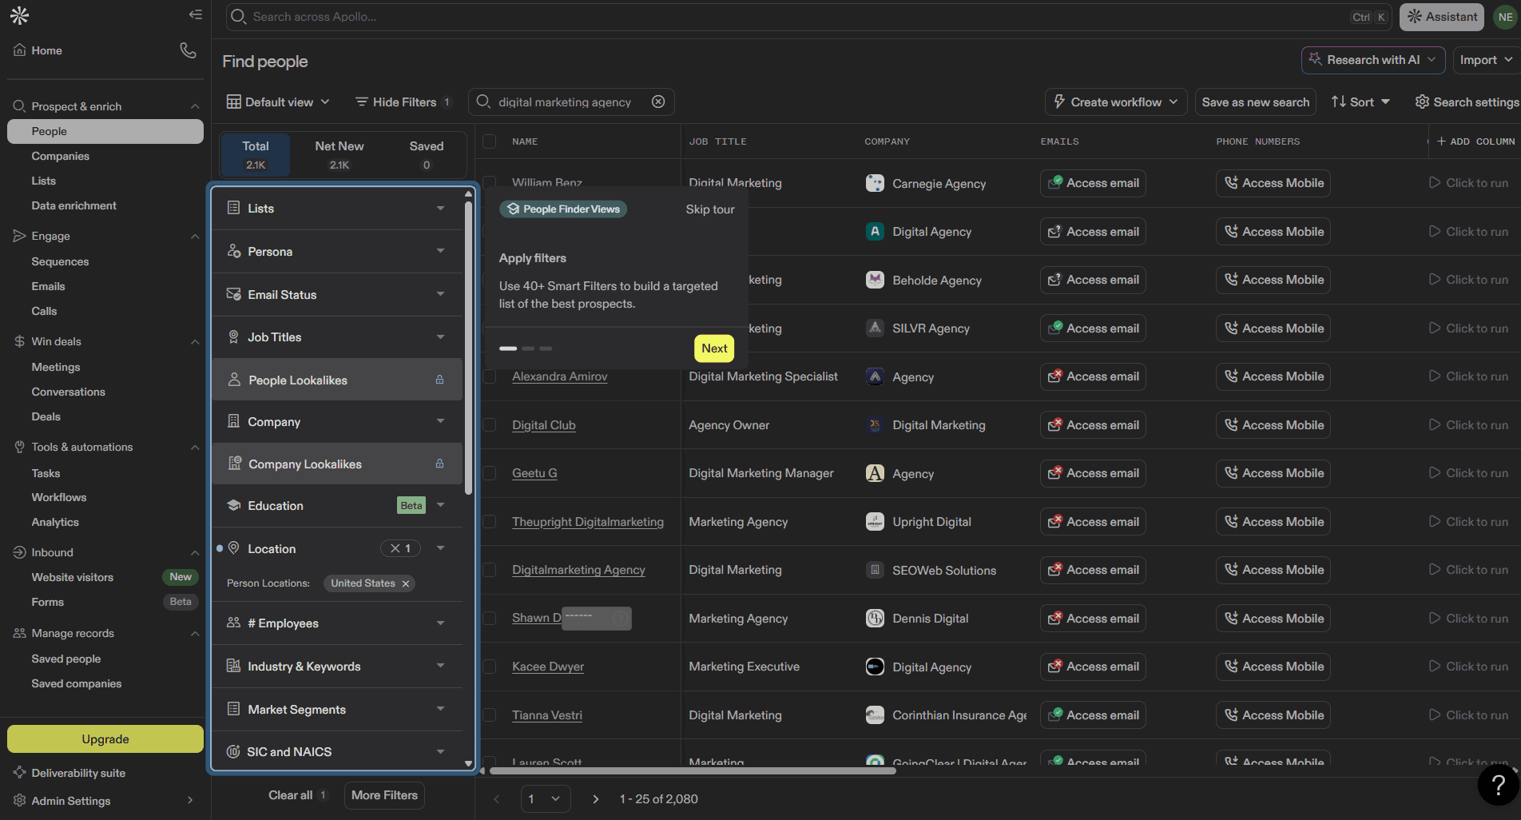Check the box for Theupright Digitalmarketing
This screenshot has height=820, width=1521.
click(490, 522)
